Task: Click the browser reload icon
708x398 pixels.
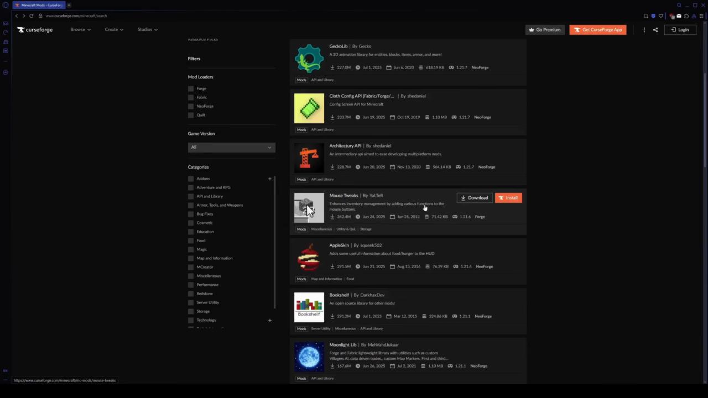Action: coord(32,16)
